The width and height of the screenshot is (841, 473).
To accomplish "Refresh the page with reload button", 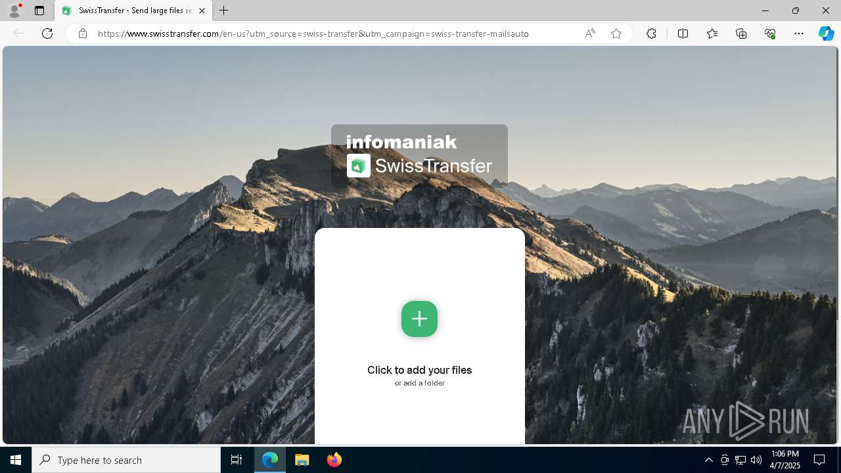I will [x=47, y=34].
